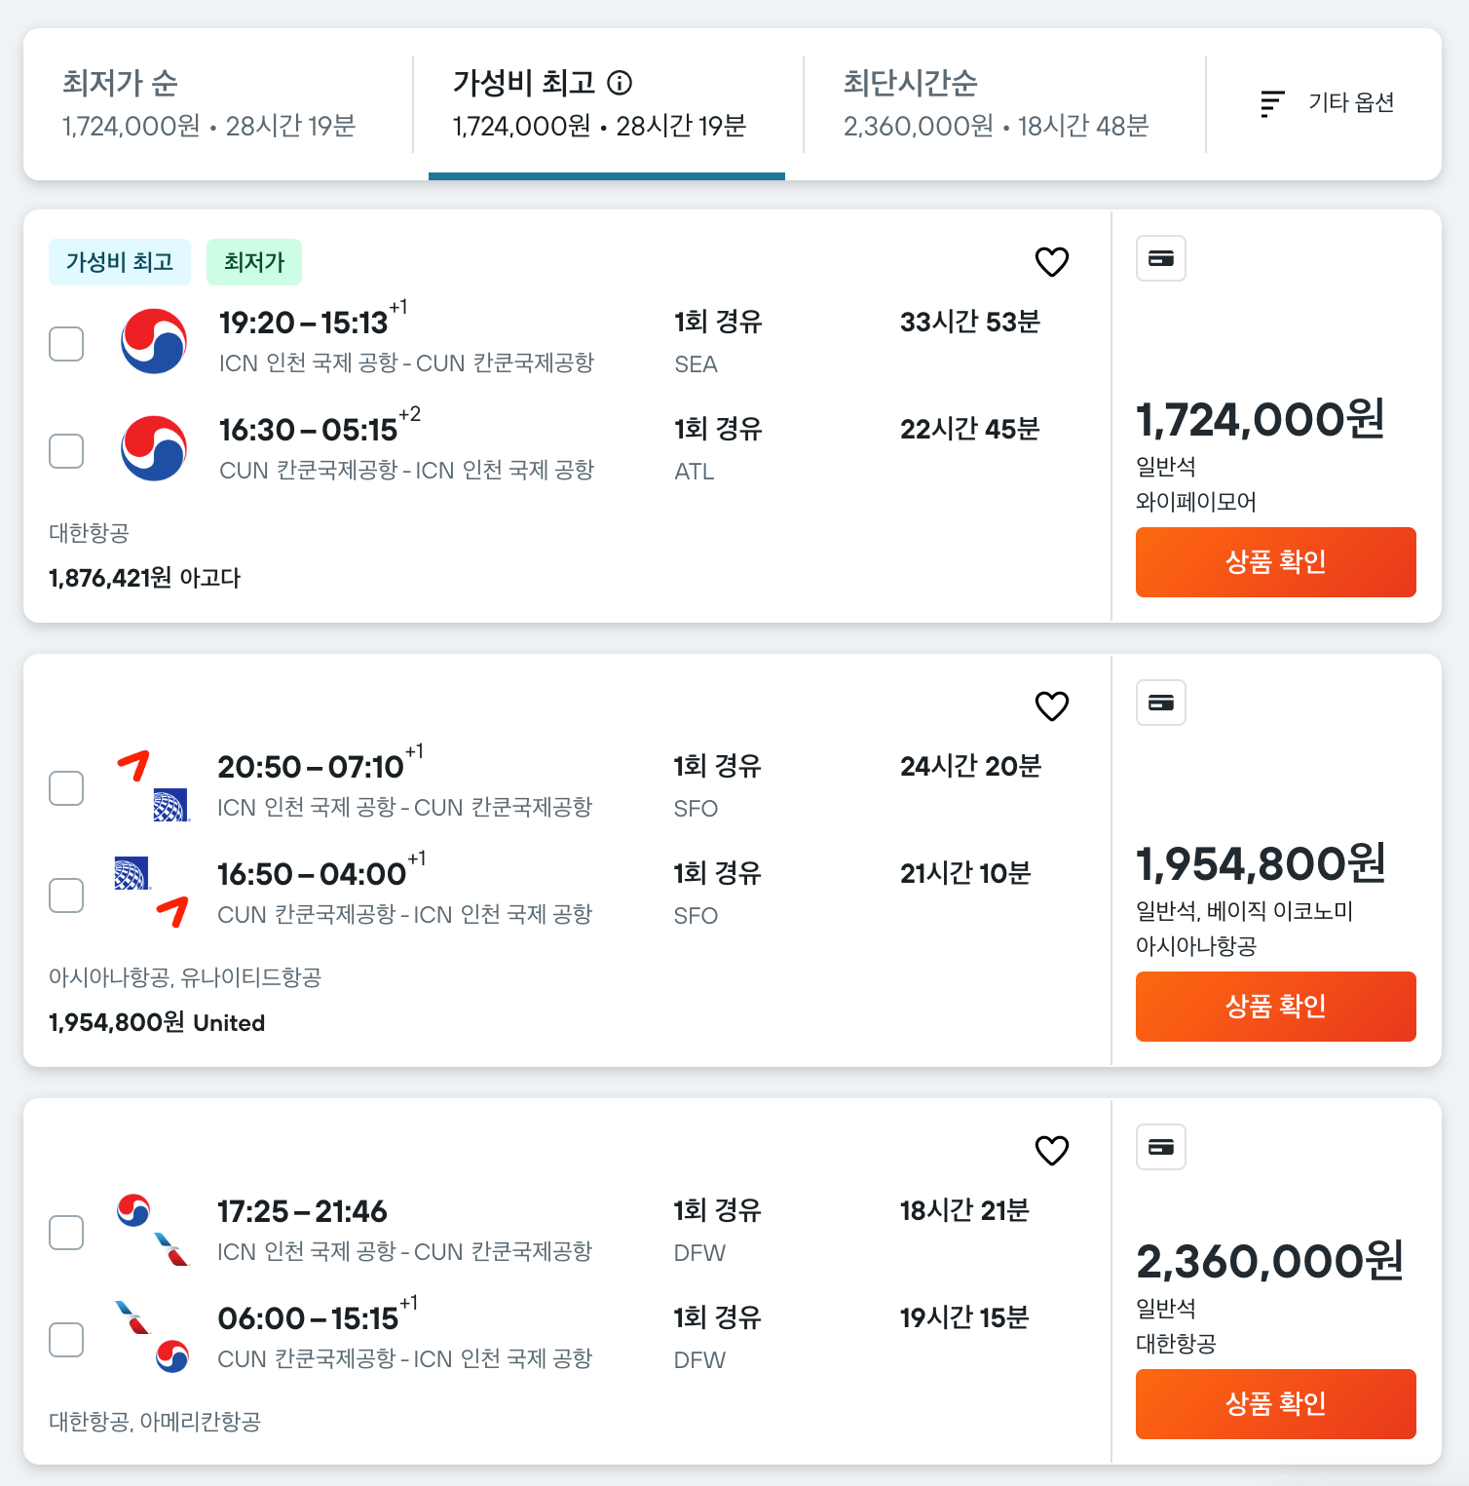The height and width of the screenshot is (1486, 1469).
Task: Open the 1,876,421원 아고다 price link
Action: [142, 578]
